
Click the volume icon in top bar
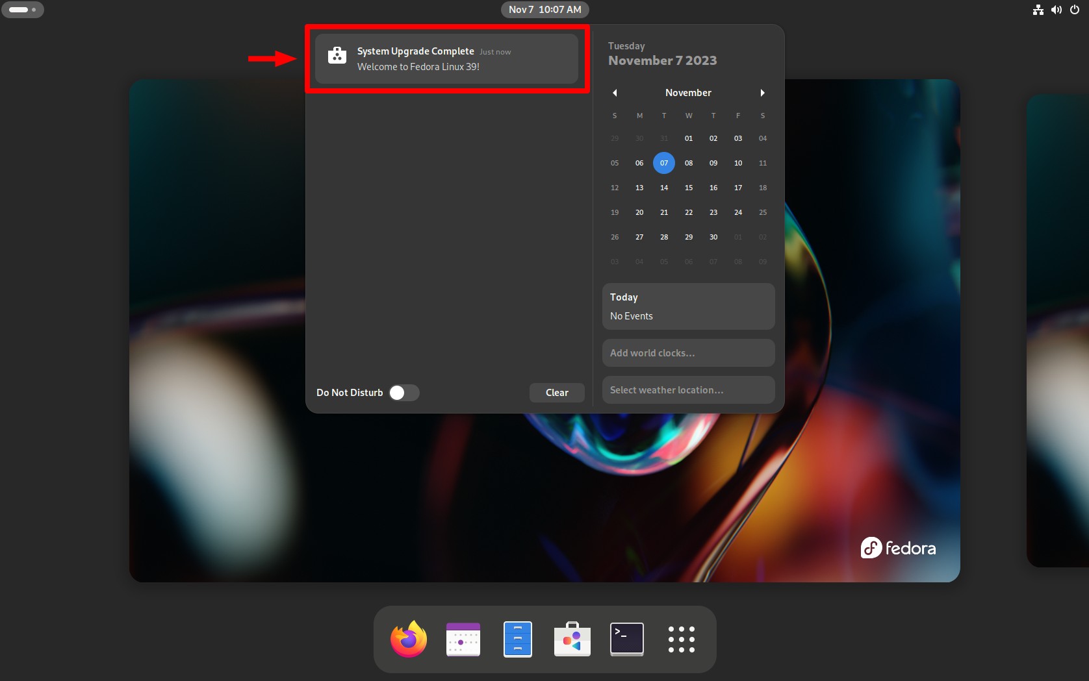pos(1057,10)
